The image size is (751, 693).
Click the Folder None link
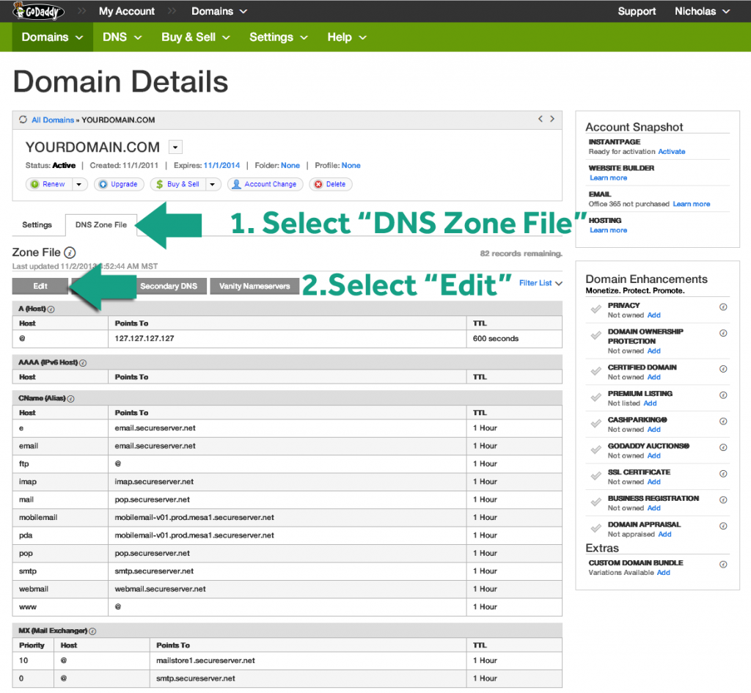point(290,165)
